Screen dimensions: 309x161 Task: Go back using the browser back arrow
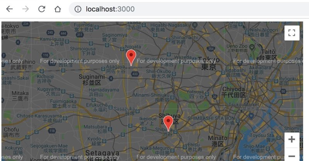click(9, 9)
